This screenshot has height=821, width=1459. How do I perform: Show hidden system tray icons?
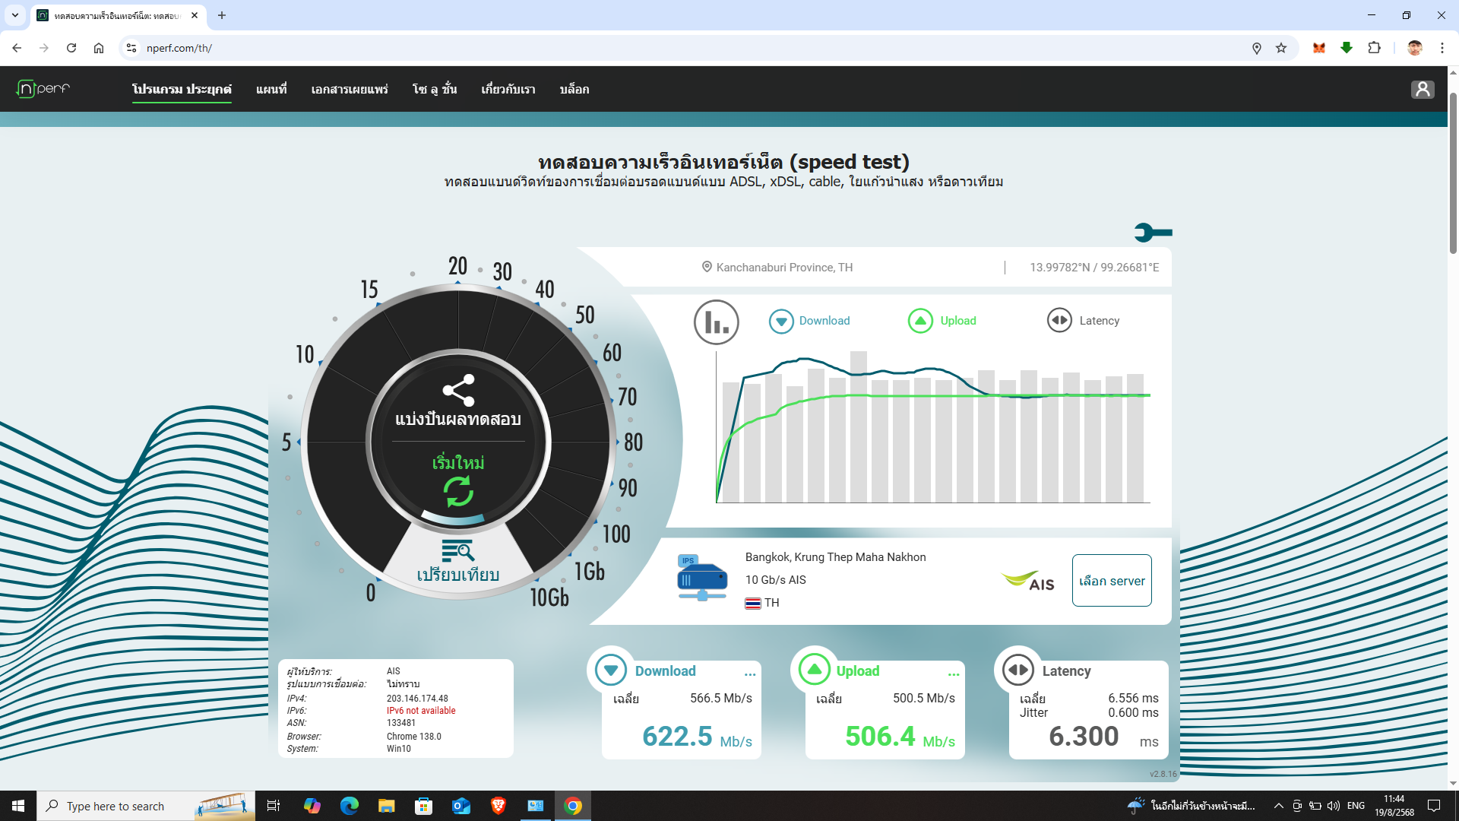click(1278, 806)
